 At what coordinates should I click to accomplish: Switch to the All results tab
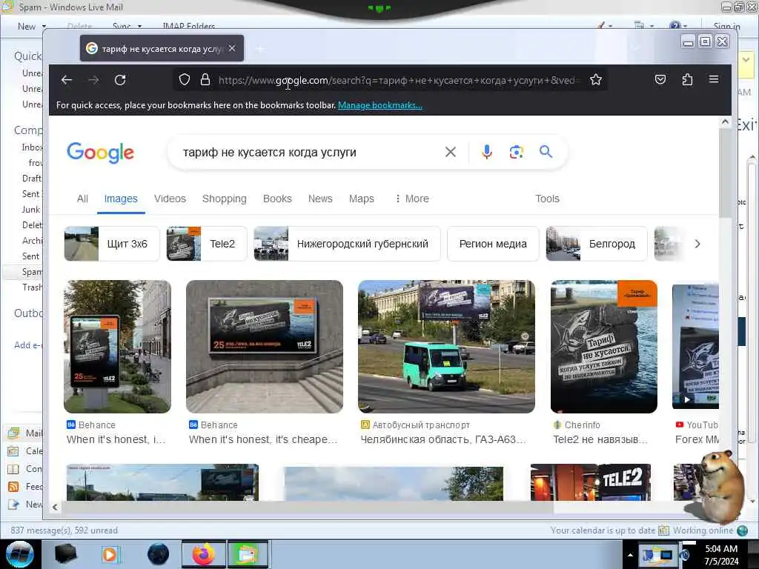[x=82, y=199]
